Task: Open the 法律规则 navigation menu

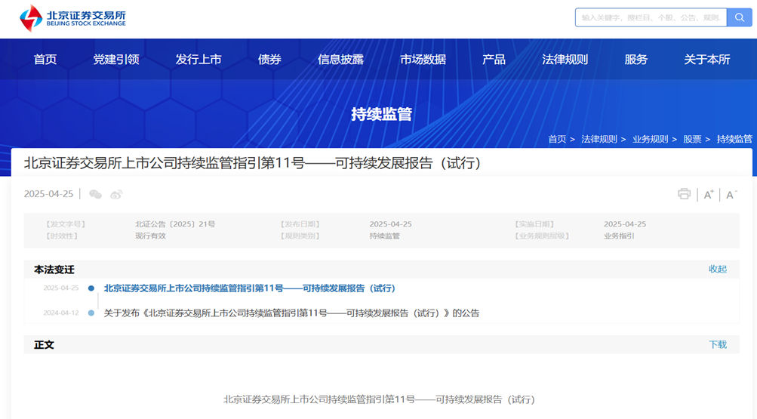Action: pos(565,60)
